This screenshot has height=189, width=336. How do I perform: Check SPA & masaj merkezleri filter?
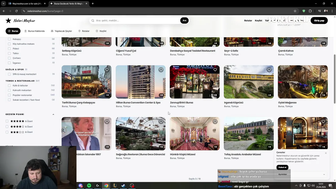coord(9,74)
